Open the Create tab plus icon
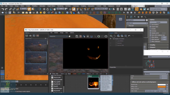This screenshot has height=95, width=170. click(x=127, y=17)
